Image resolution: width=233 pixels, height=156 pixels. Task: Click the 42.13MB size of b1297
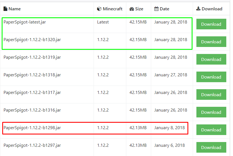click(138, 145)
